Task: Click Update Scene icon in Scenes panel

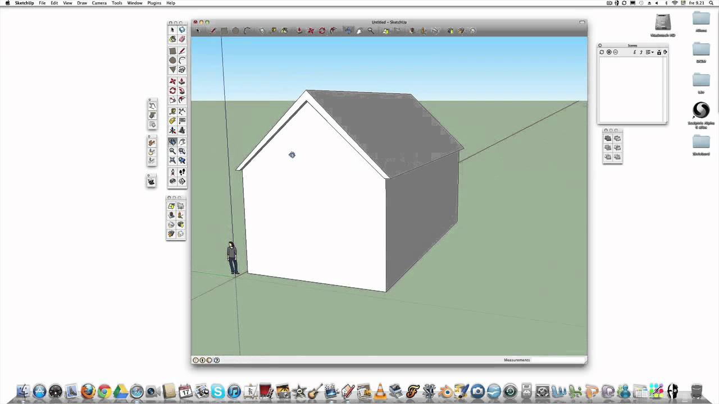Action: [x=602, y=52]
